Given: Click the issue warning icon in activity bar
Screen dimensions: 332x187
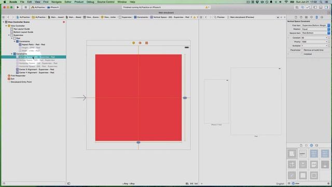Looking at the screenshot, I should [207, 7].
